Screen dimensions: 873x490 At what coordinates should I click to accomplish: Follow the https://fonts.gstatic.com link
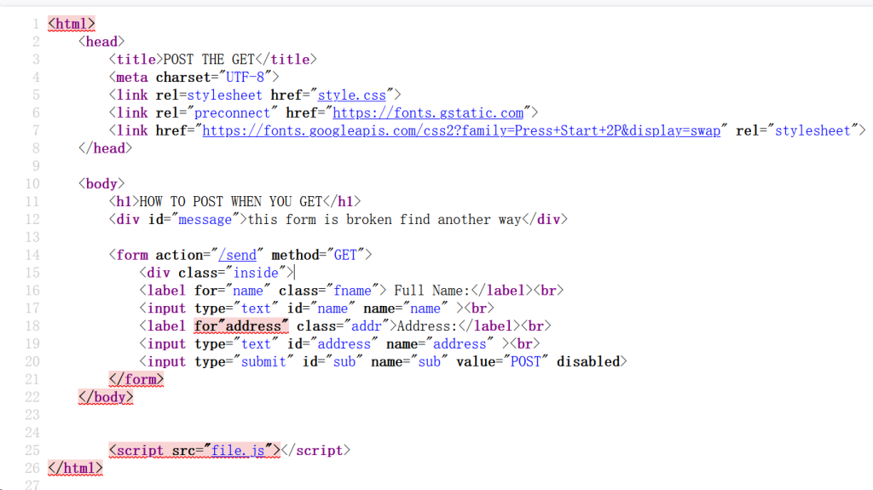coord(427,112)
